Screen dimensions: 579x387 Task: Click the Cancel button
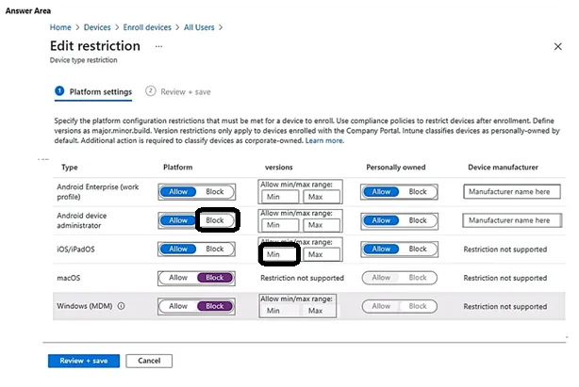click(x=149, y=361)
